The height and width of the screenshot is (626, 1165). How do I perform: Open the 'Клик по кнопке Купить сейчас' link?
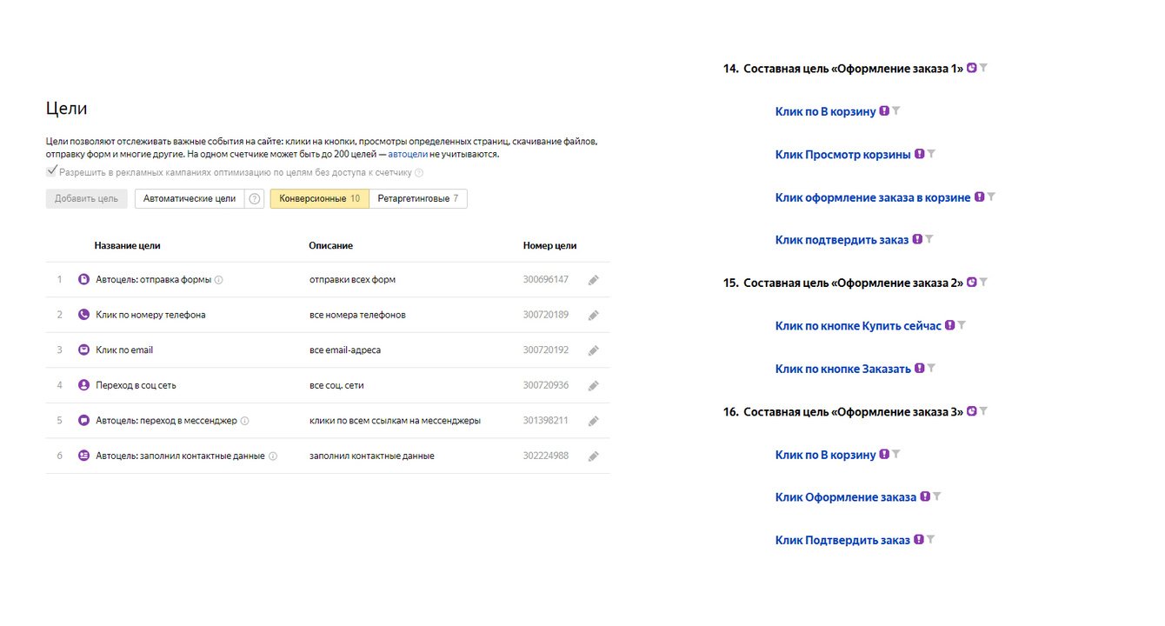[x=858, y=326]
